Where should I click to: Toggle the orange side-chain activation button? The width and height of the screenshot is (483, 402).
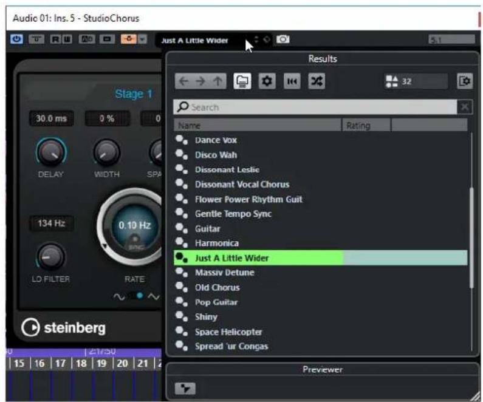point(129,39)
